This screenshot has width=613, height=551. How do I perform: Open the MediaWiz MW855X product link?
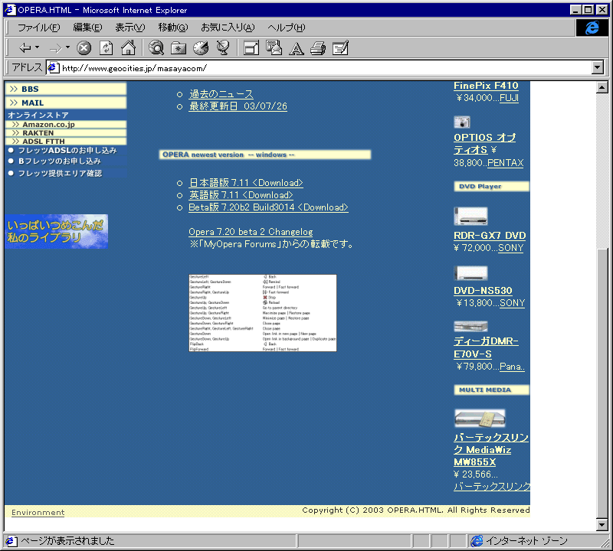click(x=491, y=450)
